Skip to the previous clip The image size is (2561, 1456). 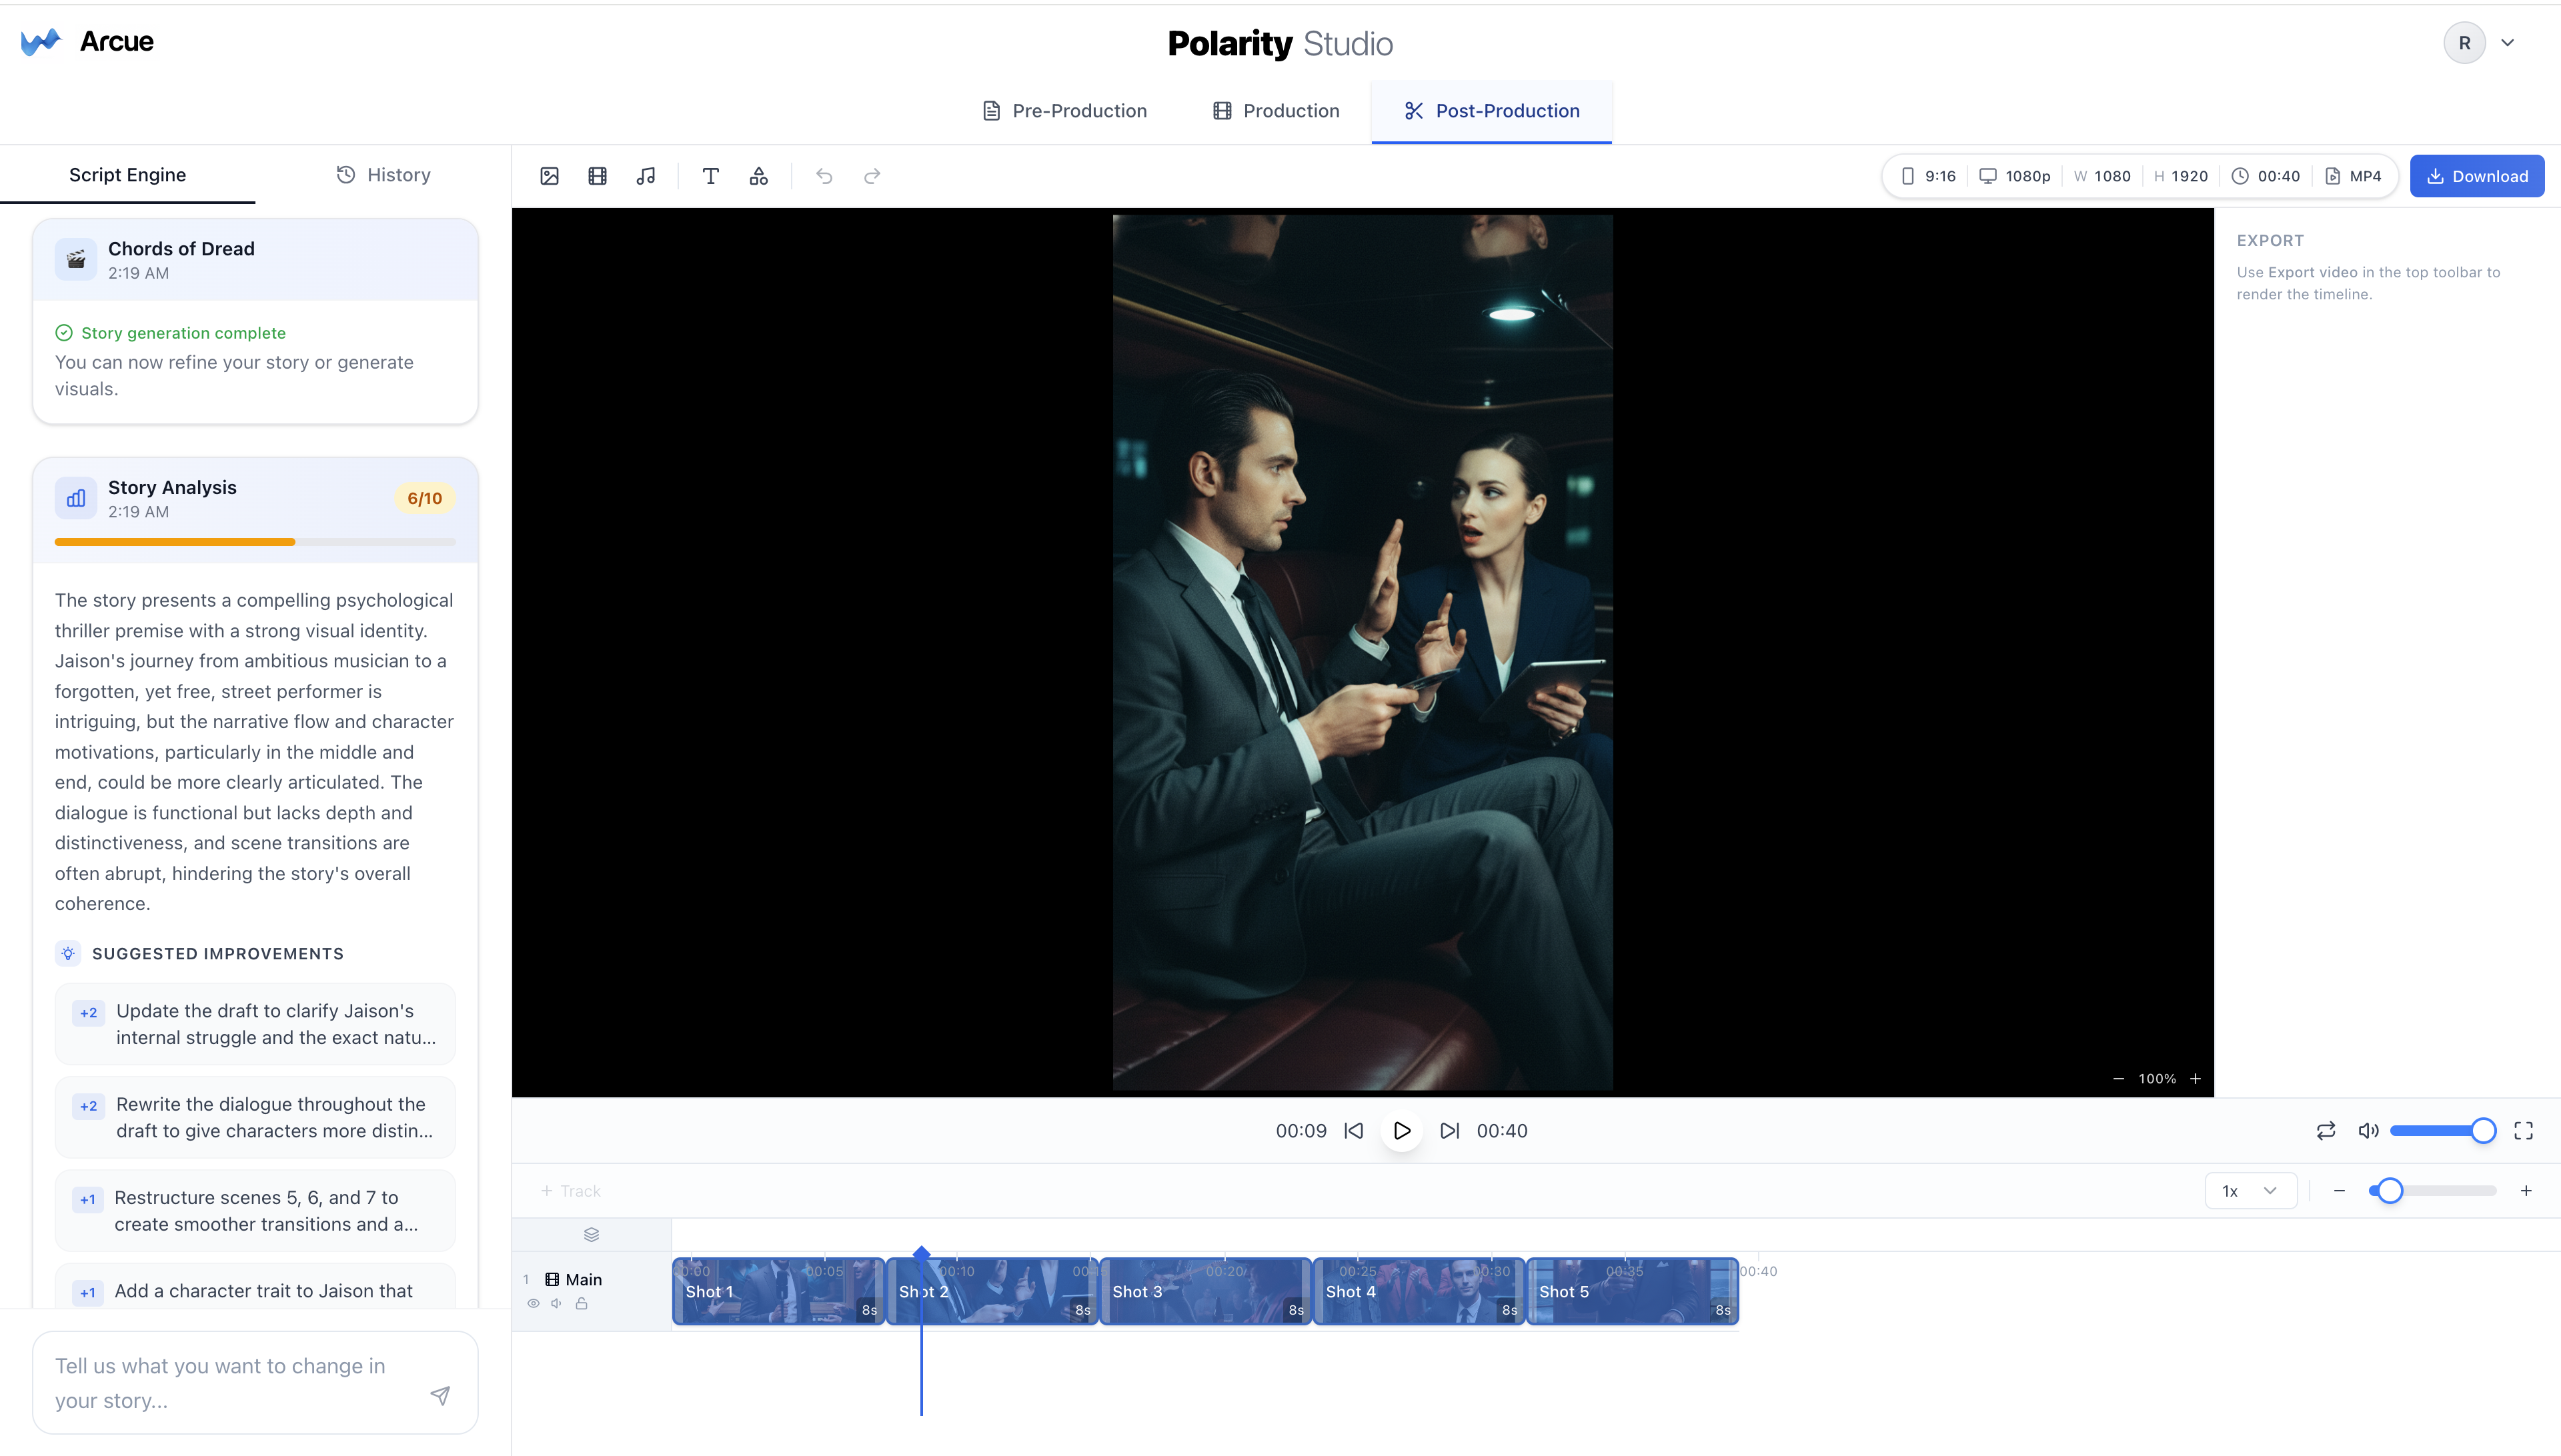click(1354, 1131)
